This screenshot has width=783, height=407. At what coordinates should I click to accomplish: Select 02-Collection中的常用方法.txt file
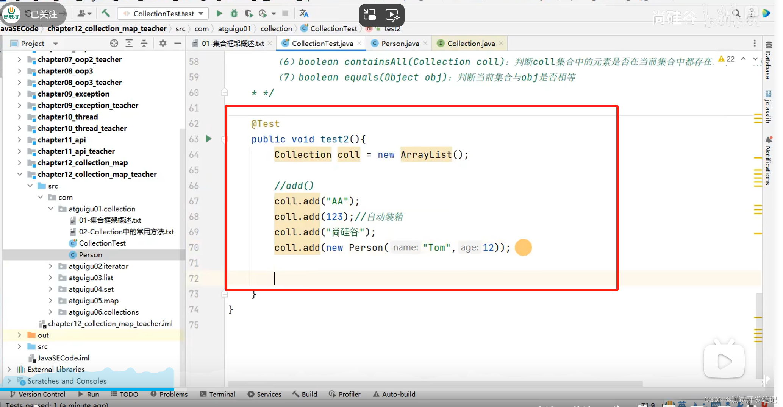pos(126,231)
